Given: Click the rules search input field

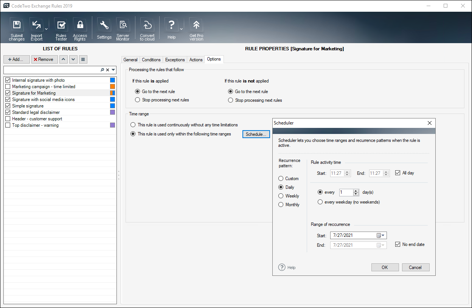Looking at the screenshot, I should tap(51, 70).
